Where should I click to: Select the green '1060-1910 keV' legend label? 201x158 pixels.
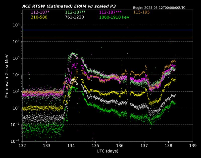[114, 17]
